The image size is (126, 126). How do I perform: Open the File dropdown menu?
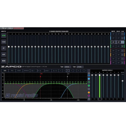[x=4, y=28]
